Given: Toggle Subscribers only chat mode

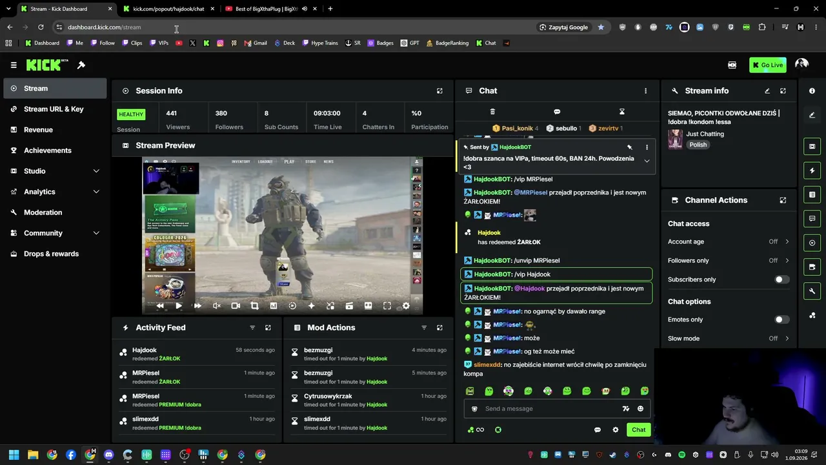Looking at the screenshot, I should pyautogui.click(x=781, y=280).
